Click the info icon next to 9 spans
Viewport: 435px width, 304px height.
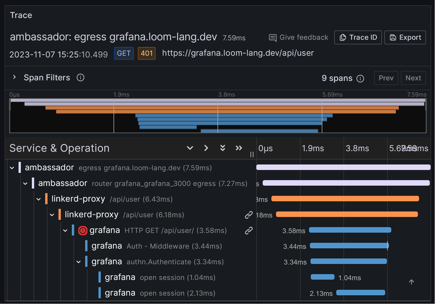tap(360, 78)
